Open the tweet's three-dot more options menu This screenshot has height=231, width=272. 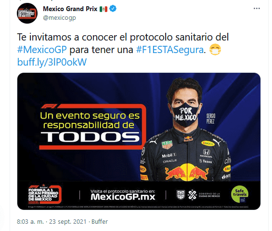click(x=257, y=8)
